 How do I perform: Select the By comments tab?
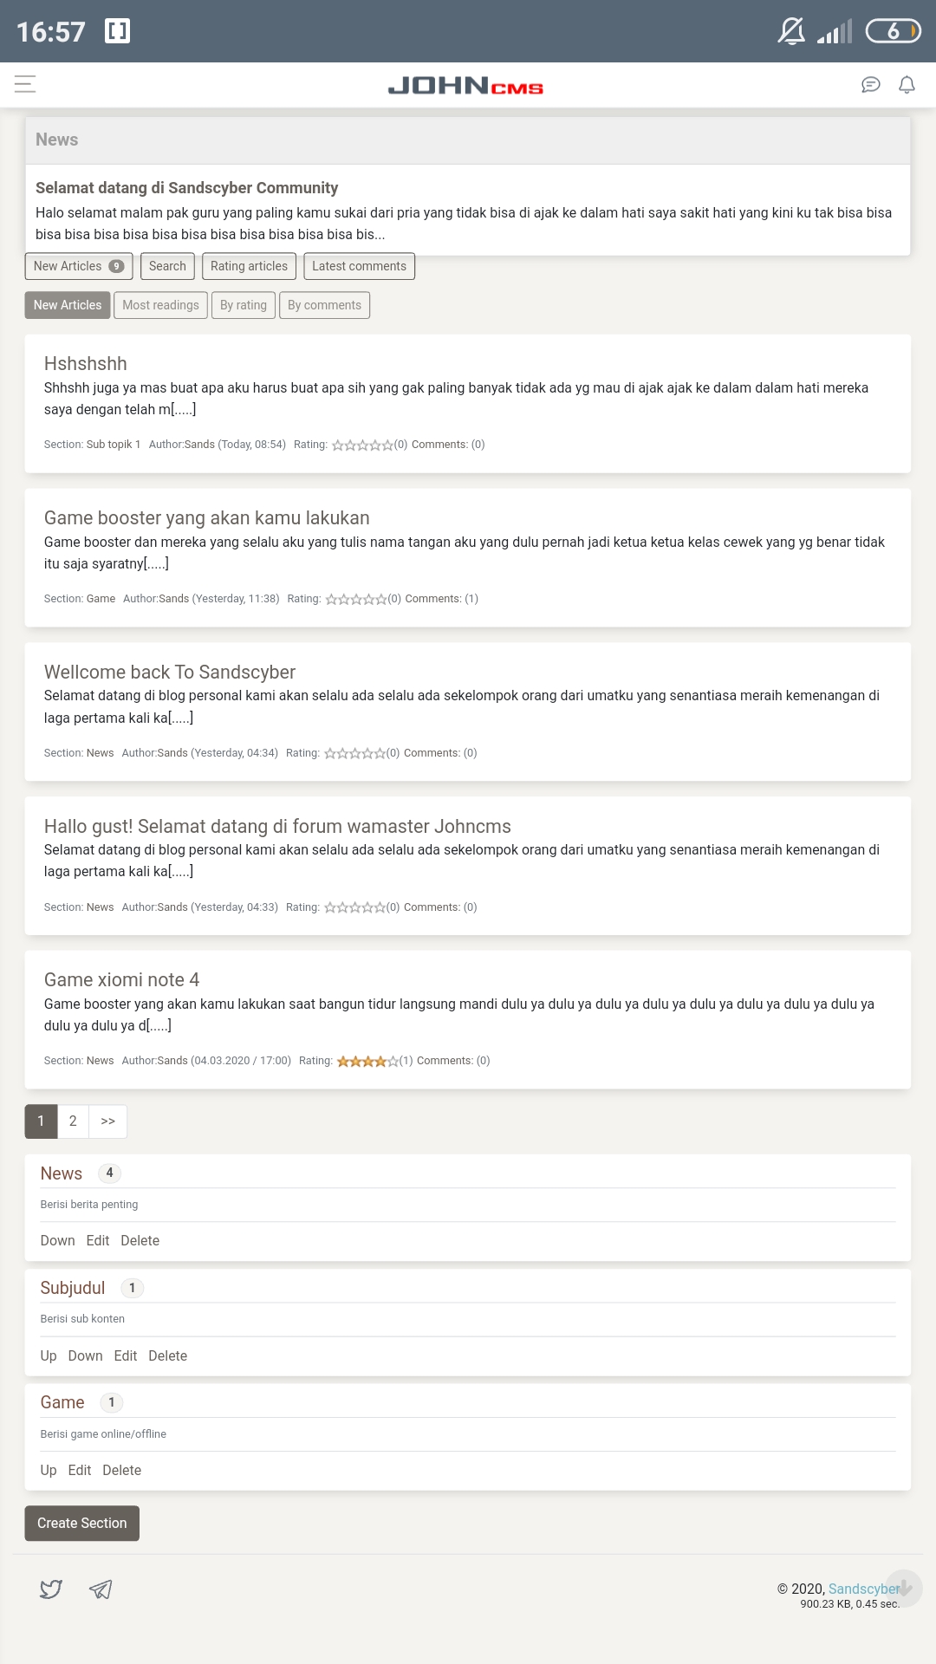pyautogui.click(x=324, y=305)
